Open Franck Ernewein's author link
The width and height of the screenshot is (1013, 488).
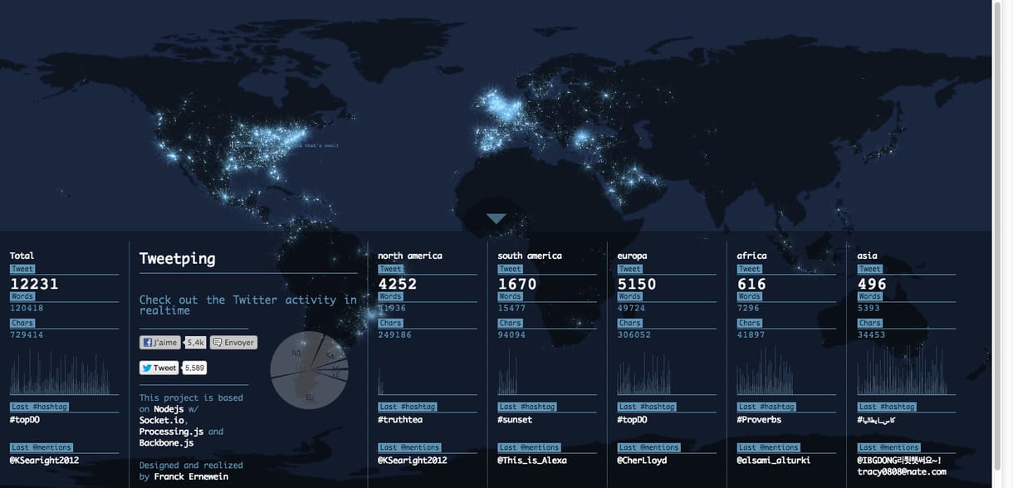pyautogui.click(x=191, y=477)
